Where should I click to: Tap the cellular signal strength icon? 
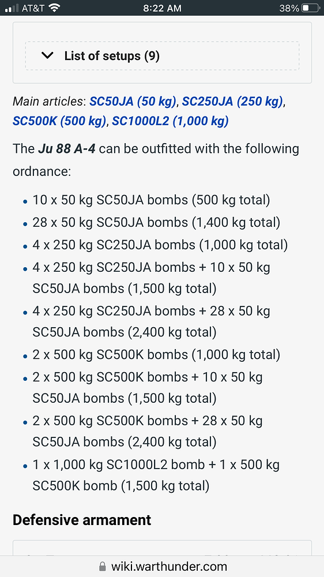click(12, 8)
